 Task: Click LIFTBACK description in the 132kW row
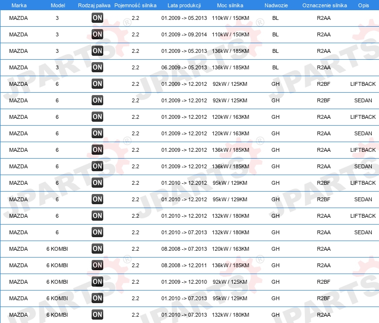coord(363,216)
